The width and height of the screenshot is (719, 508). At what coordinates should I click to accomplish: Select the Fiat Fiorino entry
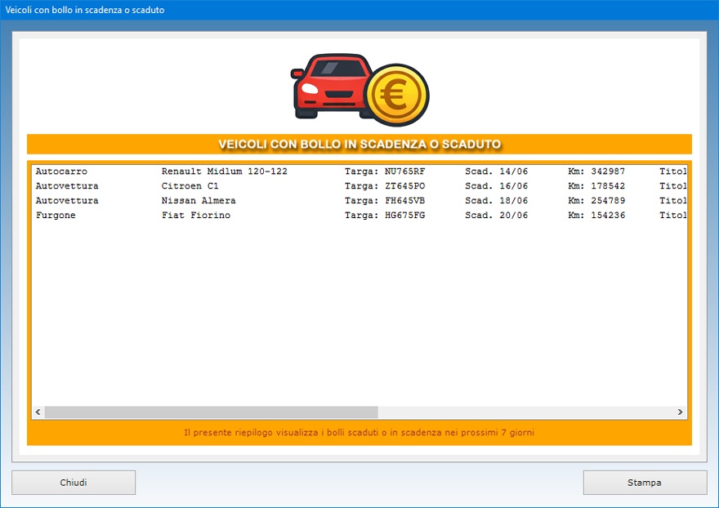tap(196, 216)
